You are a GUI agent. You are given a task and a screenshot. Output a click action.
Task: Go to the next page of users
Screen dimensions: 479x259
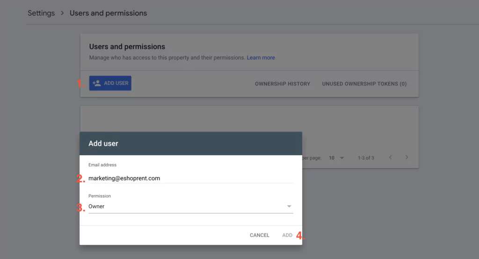[406, 158]
